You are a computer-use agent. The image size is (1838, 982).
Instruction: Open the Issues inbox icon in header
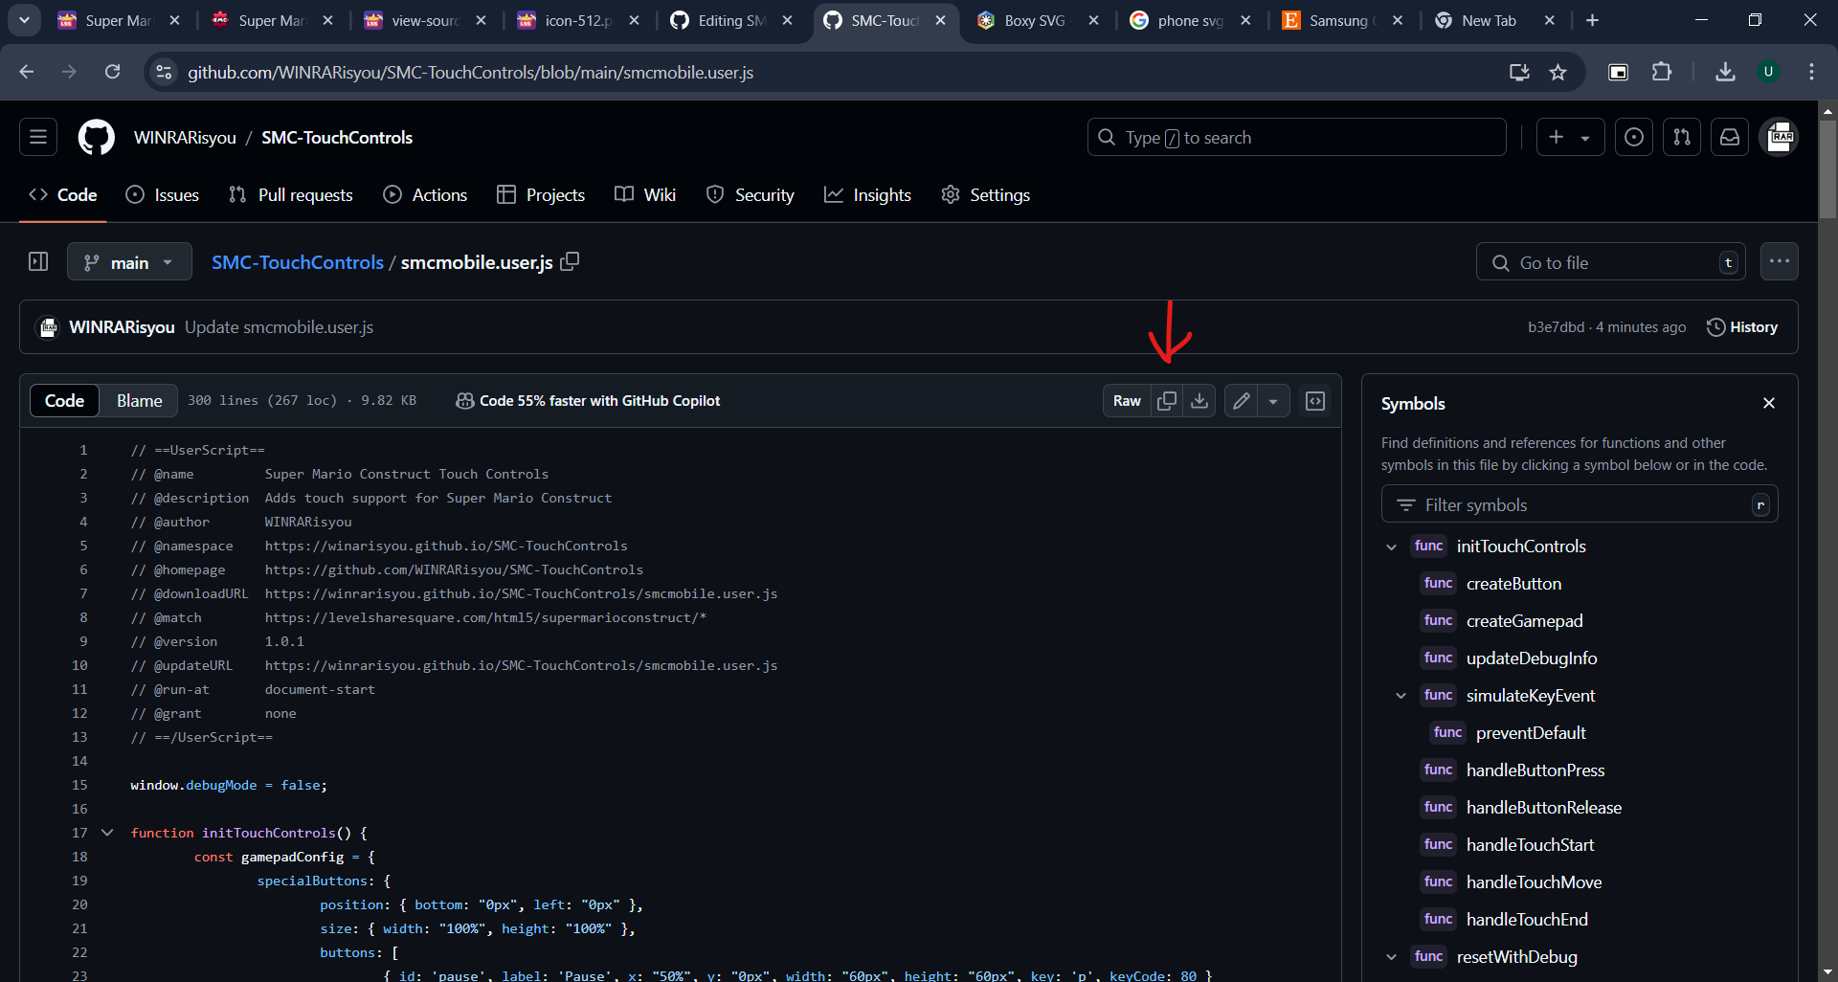pos(1634,137)
